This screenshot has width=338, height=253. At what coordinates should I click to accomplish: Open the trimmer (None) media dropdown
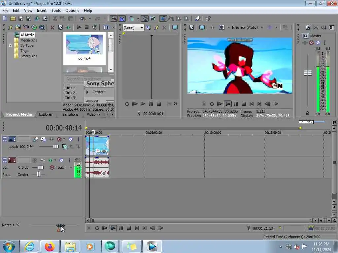pos(133,28)
